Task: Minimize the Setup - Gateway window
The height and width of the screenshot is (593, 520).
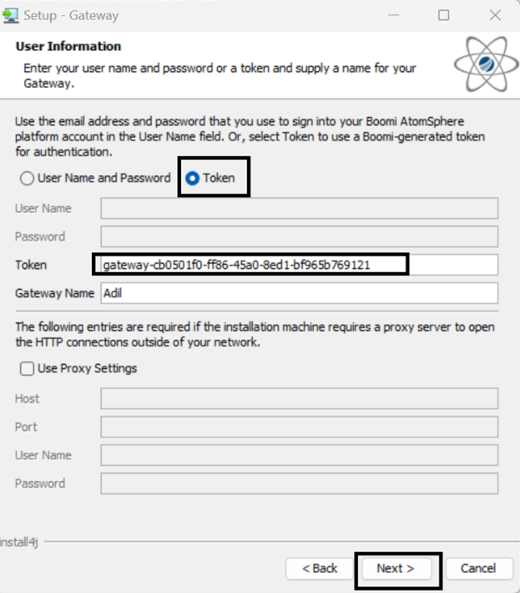Action: click(395, 15)
